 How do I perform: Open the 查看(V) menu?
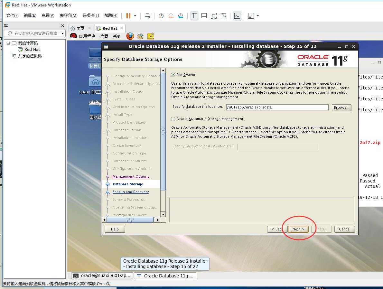[48, 15]
